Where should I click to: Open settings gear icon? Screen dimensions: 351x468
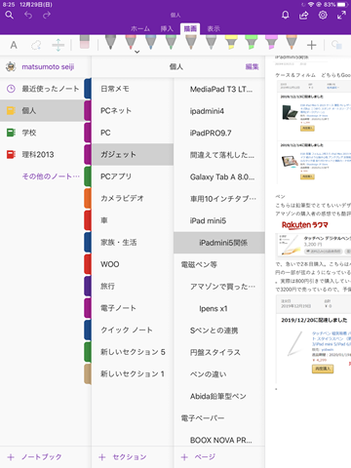323,15
